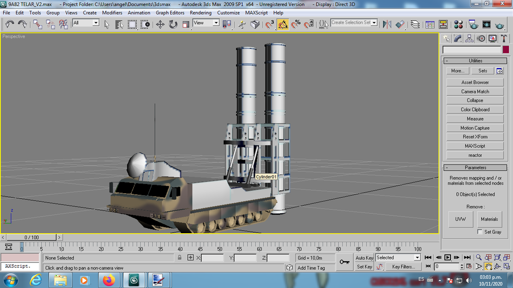Click the red object color swatch
513x288 pixels.
point(506,50)
